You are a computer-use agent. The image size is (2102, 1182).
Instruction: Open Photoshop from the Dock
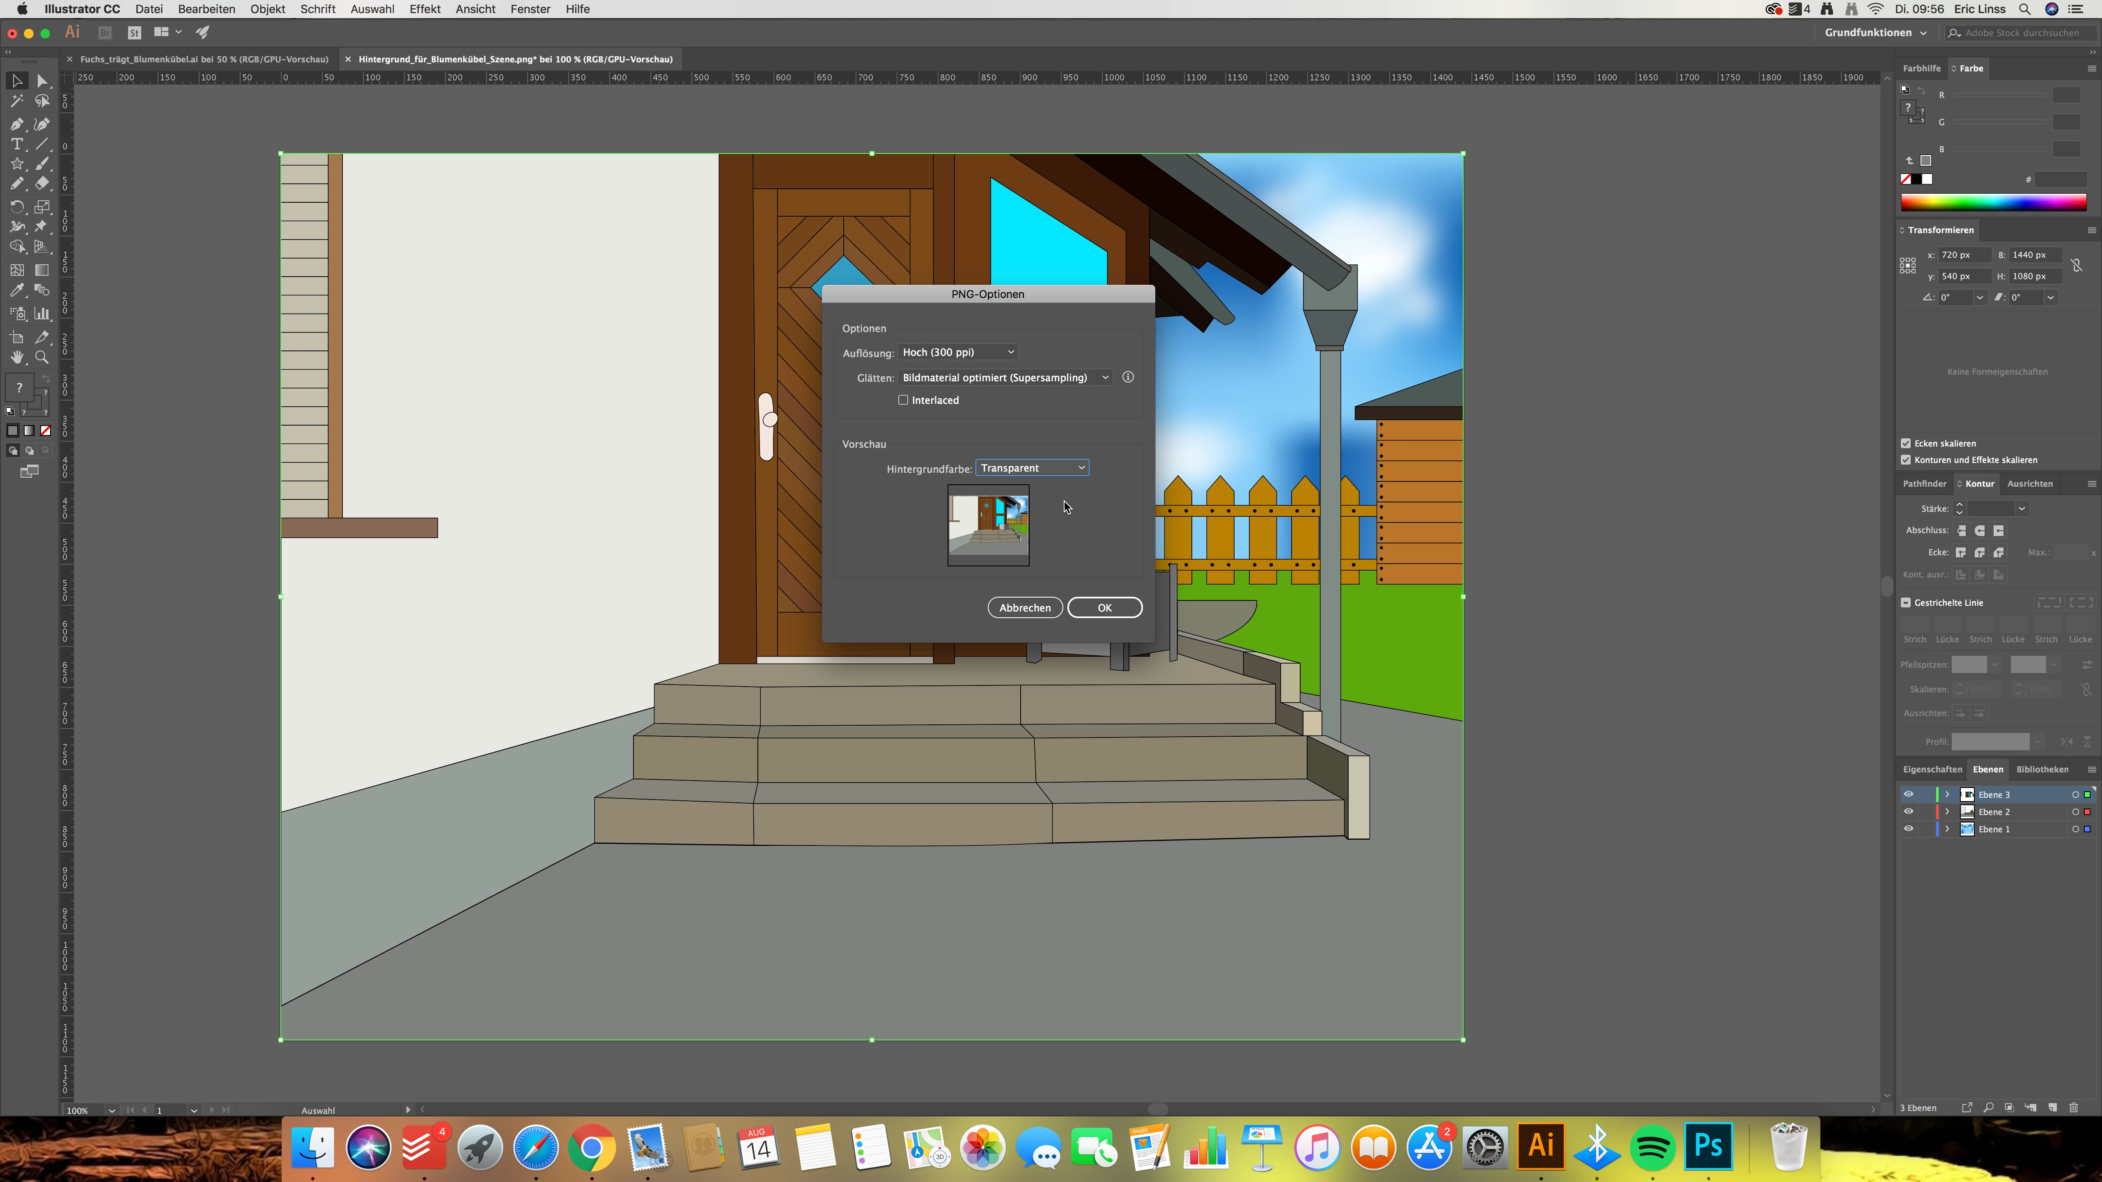1709,1147
